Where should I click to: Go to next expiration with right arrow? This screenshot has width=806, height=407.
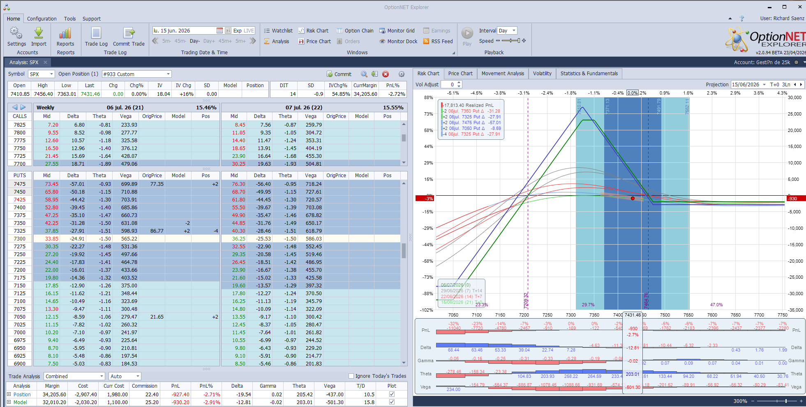click(x=23, y=107)
